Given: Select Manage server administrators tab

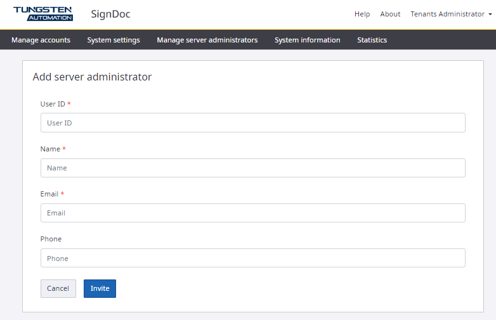Looking at the screenshot, I should point(207,40).
